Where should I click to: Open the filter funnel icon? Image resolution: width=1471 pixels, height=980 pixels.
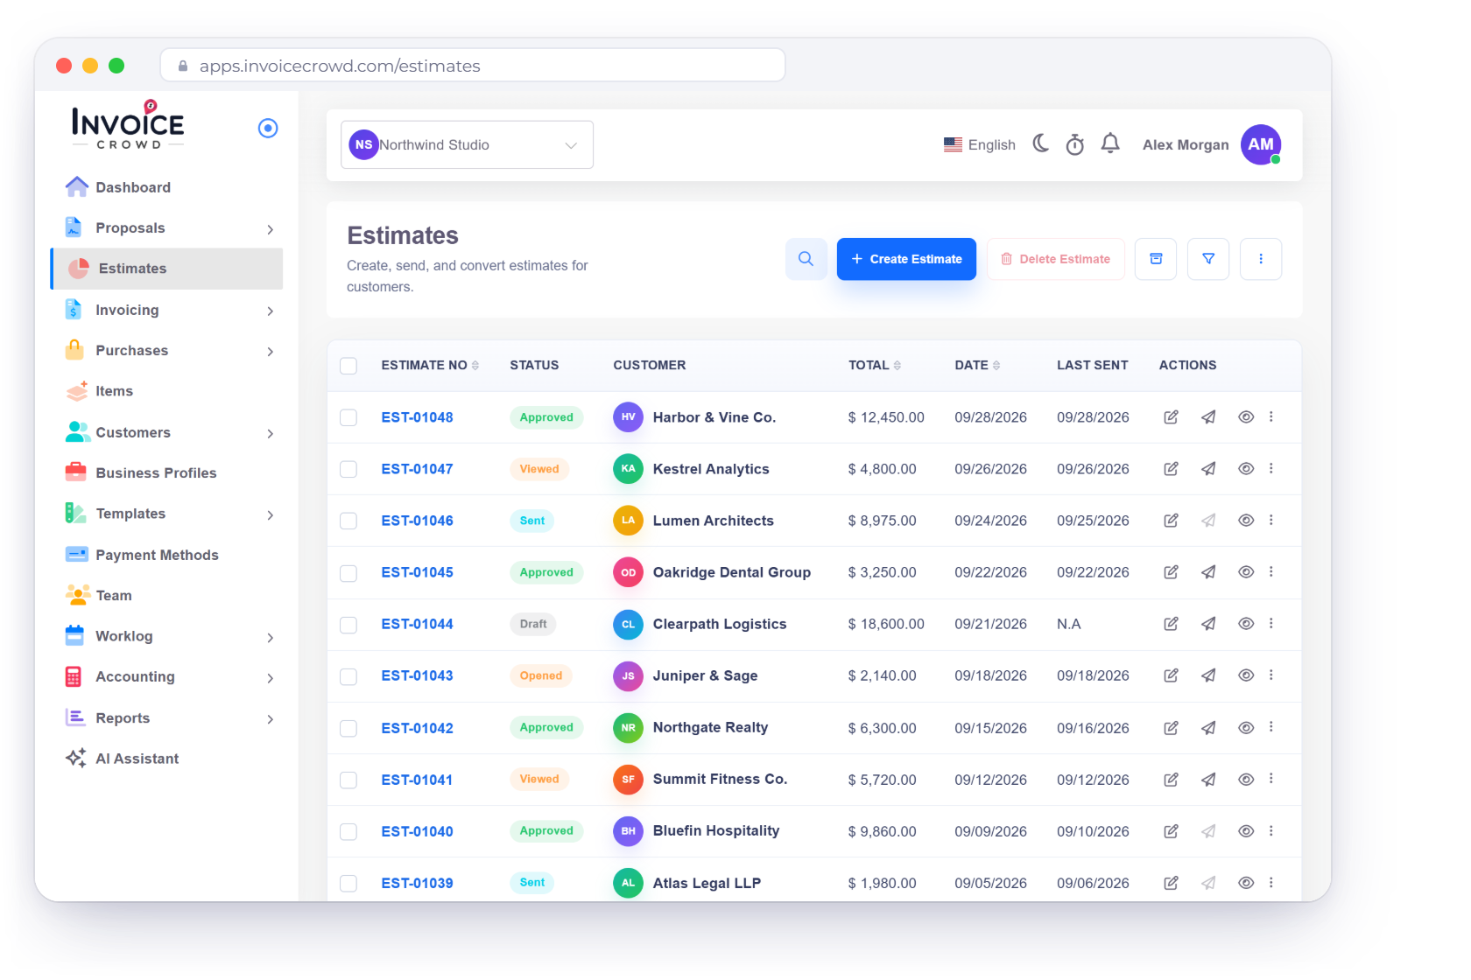(x=1208, y=259)
